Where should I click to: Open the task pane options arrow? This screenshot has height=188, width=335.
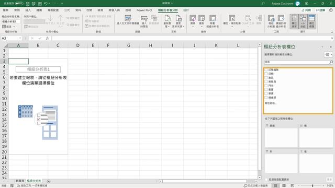pos(322,47)
